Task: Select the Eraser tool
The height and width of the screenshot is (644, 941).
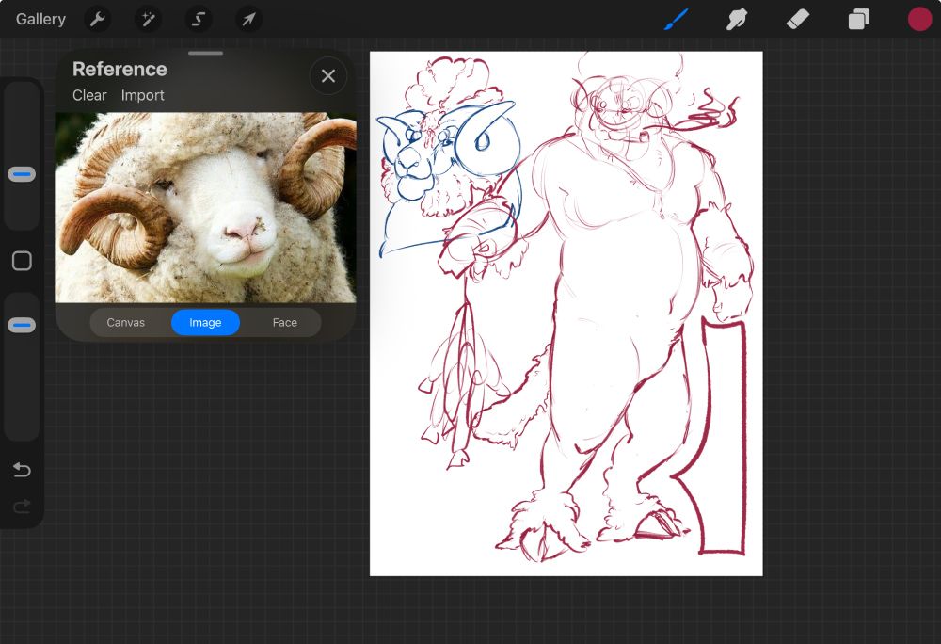Action: [798, 19]
